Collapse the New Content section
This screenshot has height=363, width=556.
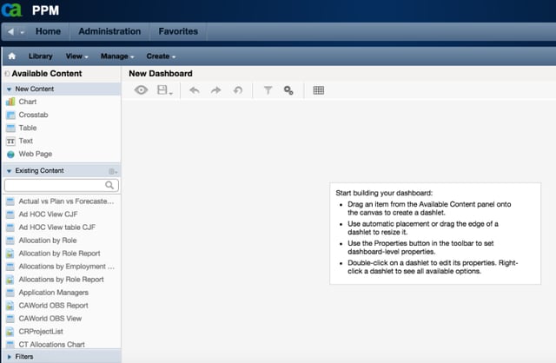[x=9, y=89]
